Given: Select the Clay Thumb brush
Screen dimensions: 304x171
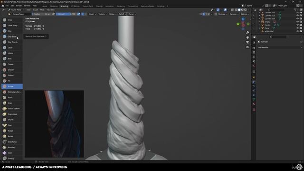Looking at the screenshot, I should (x=12, y=42).
